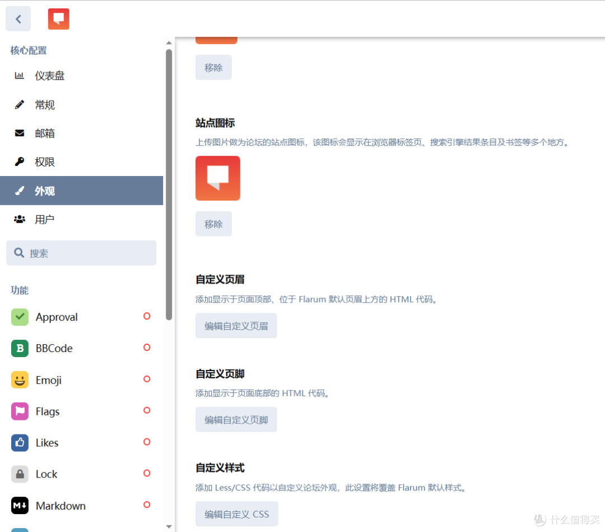Click the BBCode status circle
Image resolution: width=605 pixels, height=532 pixels.
point(147,348)
